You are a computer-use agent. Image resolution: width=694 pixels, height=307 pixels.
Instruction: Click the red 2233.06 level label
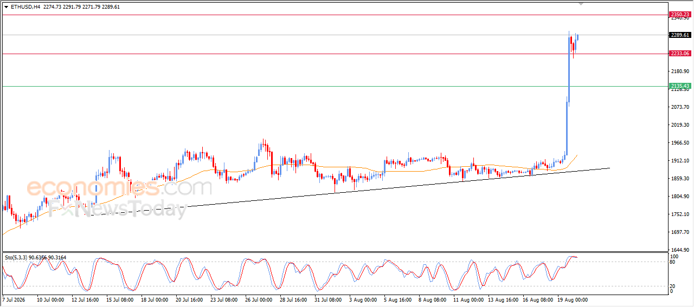tap(680, 54)
